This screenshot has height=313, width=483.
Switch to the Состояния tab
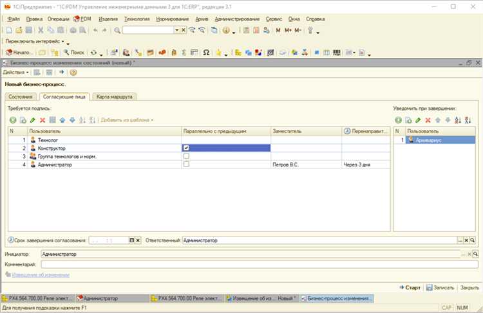tap(21, 96)
